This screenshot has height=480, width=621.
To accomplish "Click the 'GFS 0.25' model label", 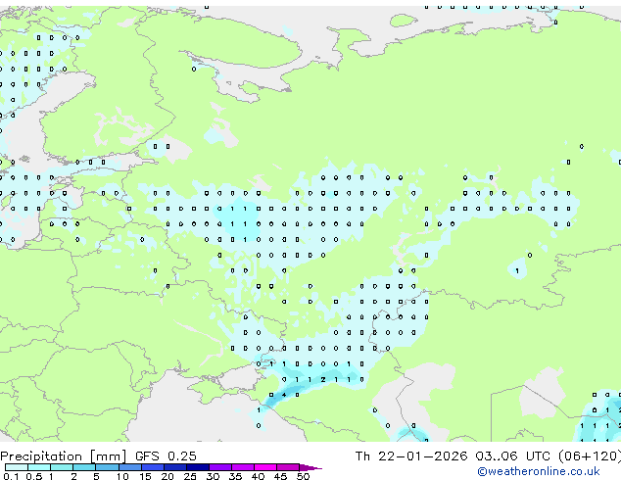I will point(166,456).
